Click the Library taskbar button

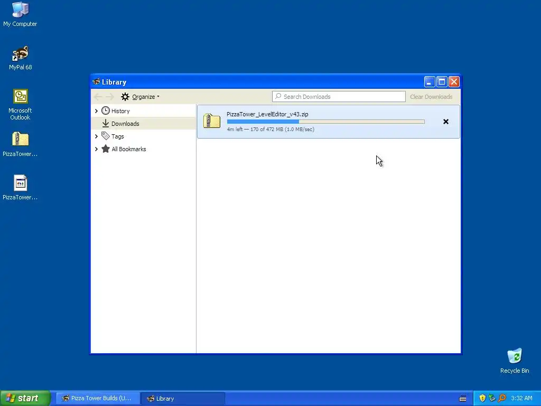coord(183,399)
